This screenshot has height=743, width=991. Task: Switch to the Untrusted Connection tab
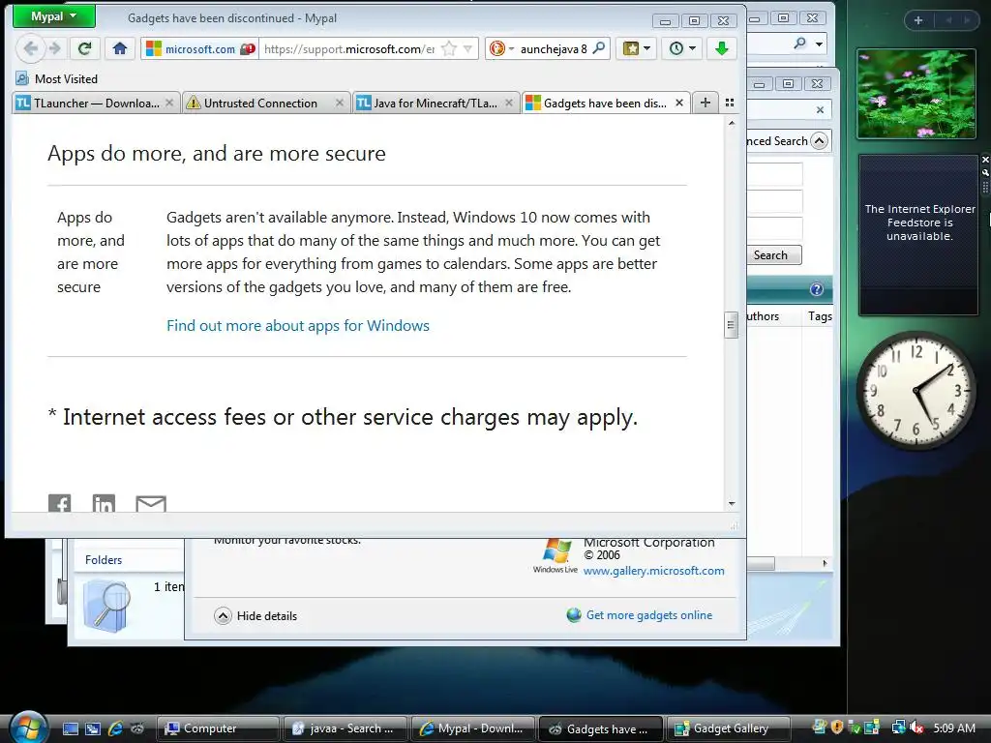tap(259, 103)
